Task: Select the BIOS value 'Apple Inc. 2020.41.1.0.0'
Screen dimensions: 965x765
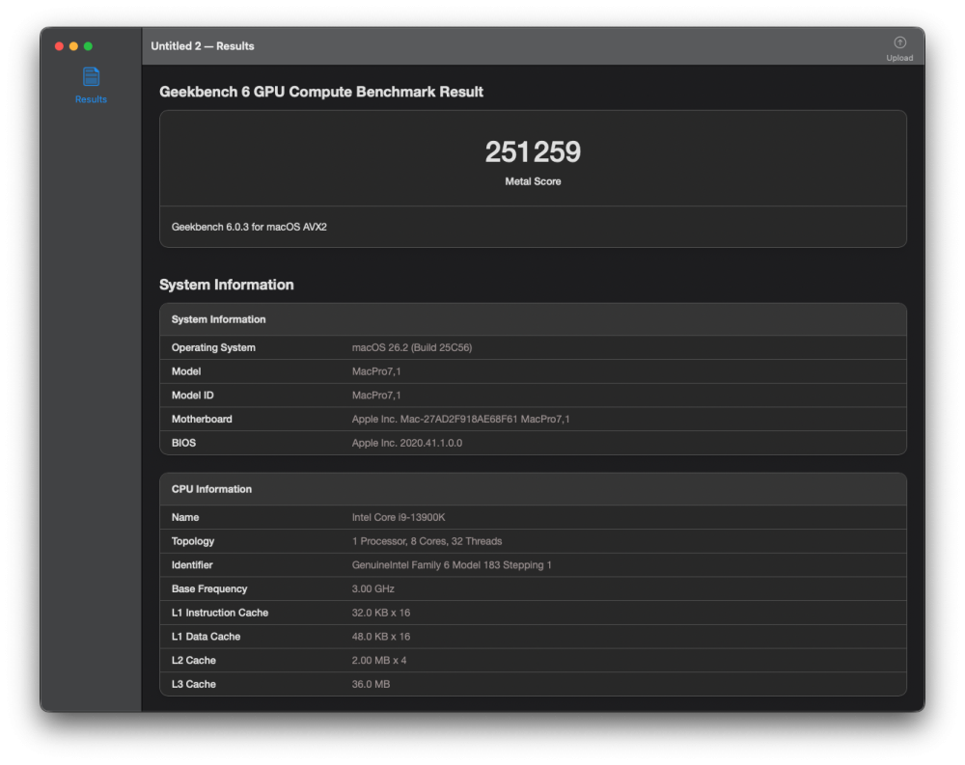Action: (x=407, y=443)
